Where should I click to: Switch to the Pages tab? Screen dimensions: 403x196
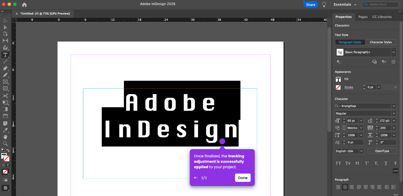[x=363, y=17]
